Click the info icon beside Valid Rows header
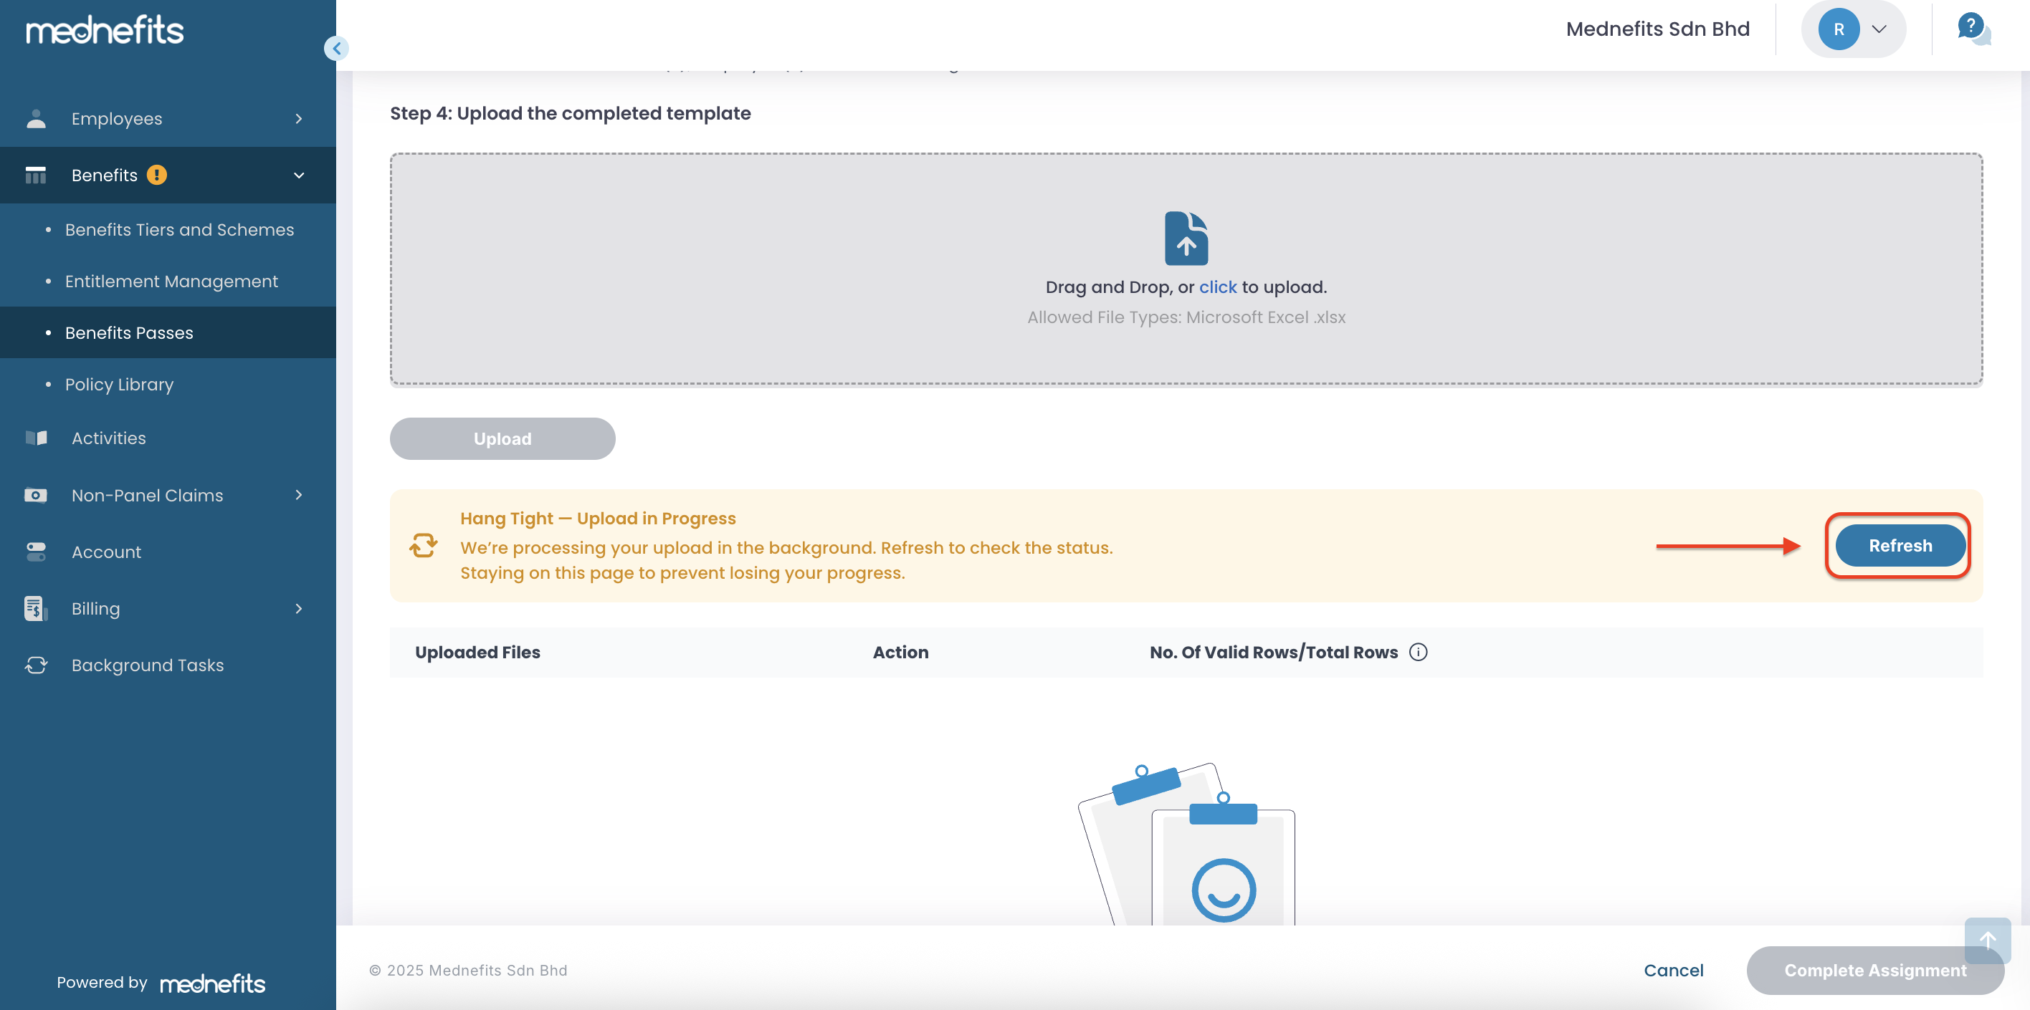The height and width of the screenshot is (1010, 2030). click(x=1418, y=652)
